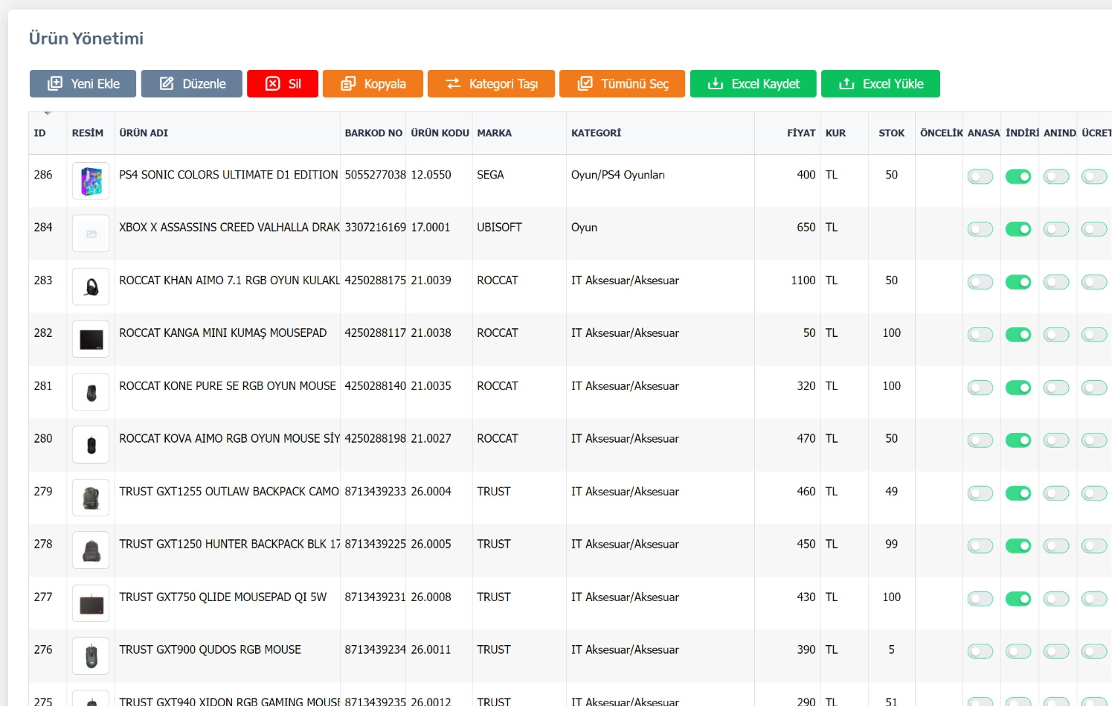Click the Excel Kaydet download button
The height and width of the screenshot is (706, 1112).
pos(753,84)
